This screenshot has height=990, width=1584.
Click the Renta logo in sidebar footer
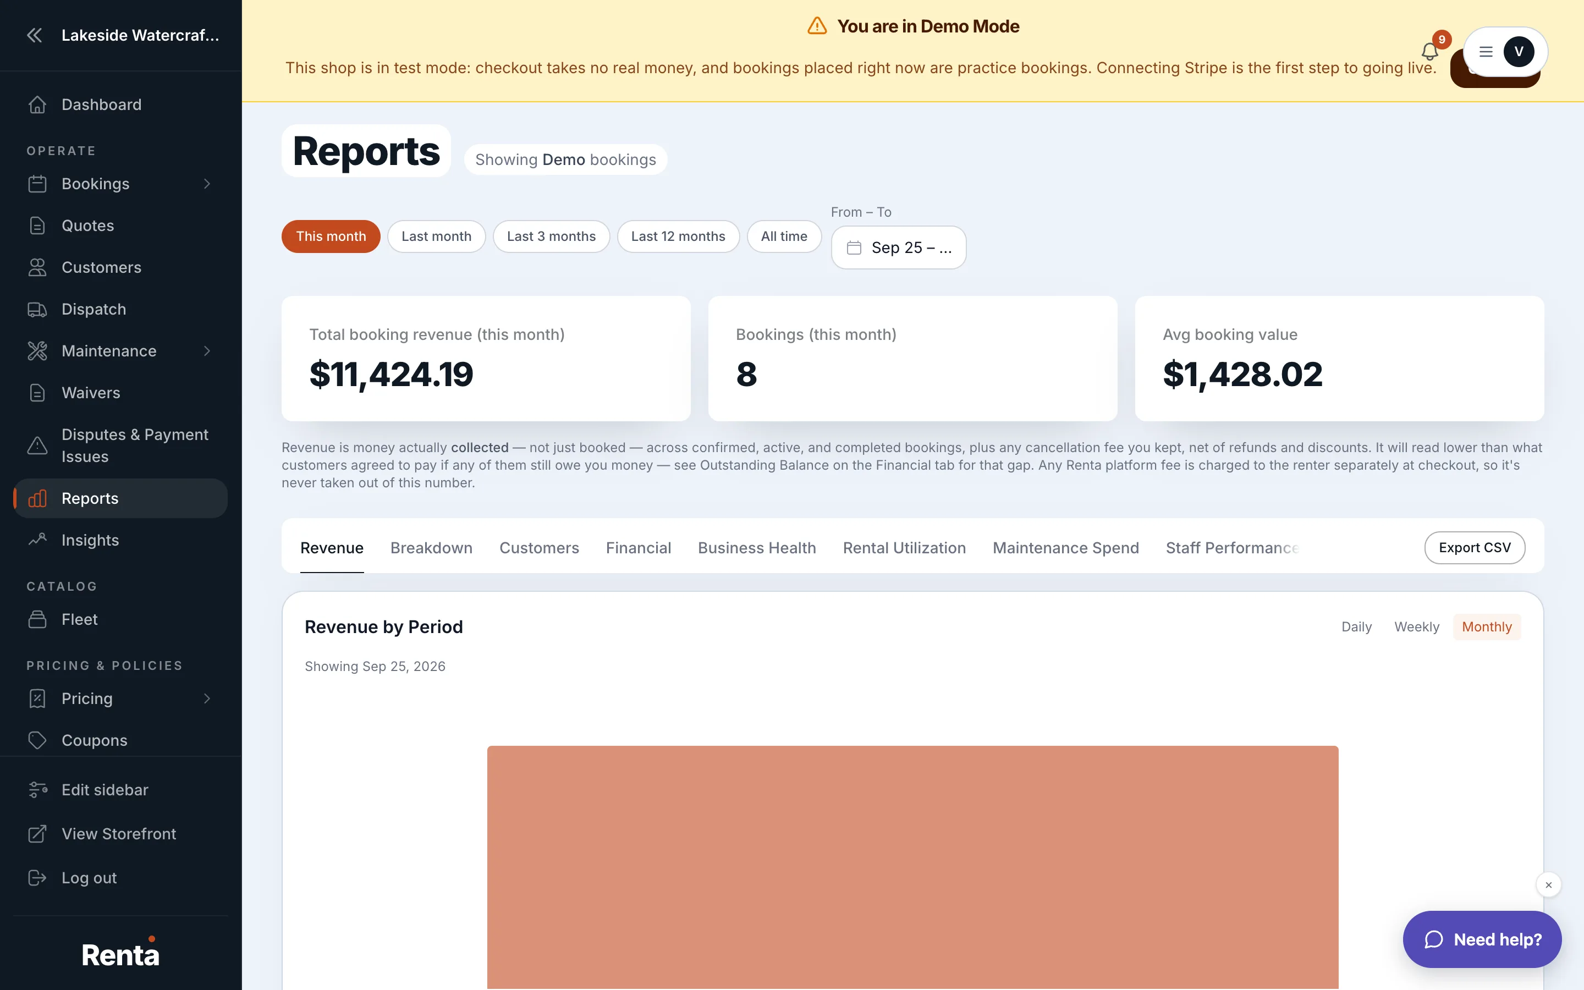120,953
